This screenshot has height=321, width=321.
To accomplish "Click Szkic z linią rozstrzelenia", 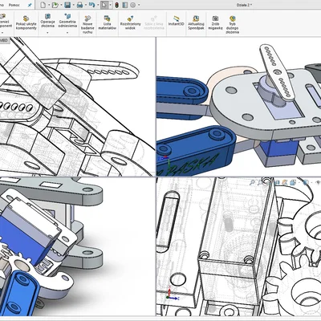I will coord(154,22).
